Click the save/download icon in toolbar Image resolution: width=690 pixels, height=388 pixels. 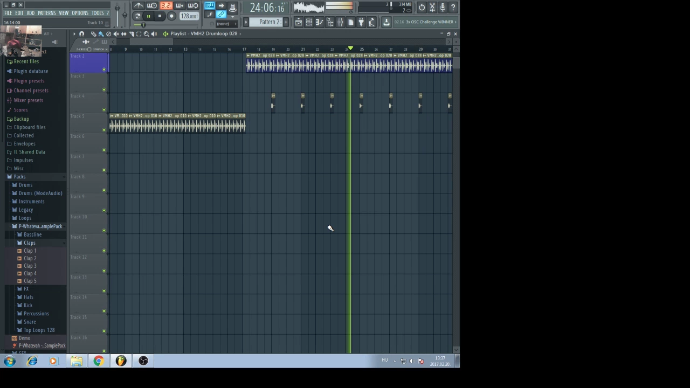coord(386,22)
